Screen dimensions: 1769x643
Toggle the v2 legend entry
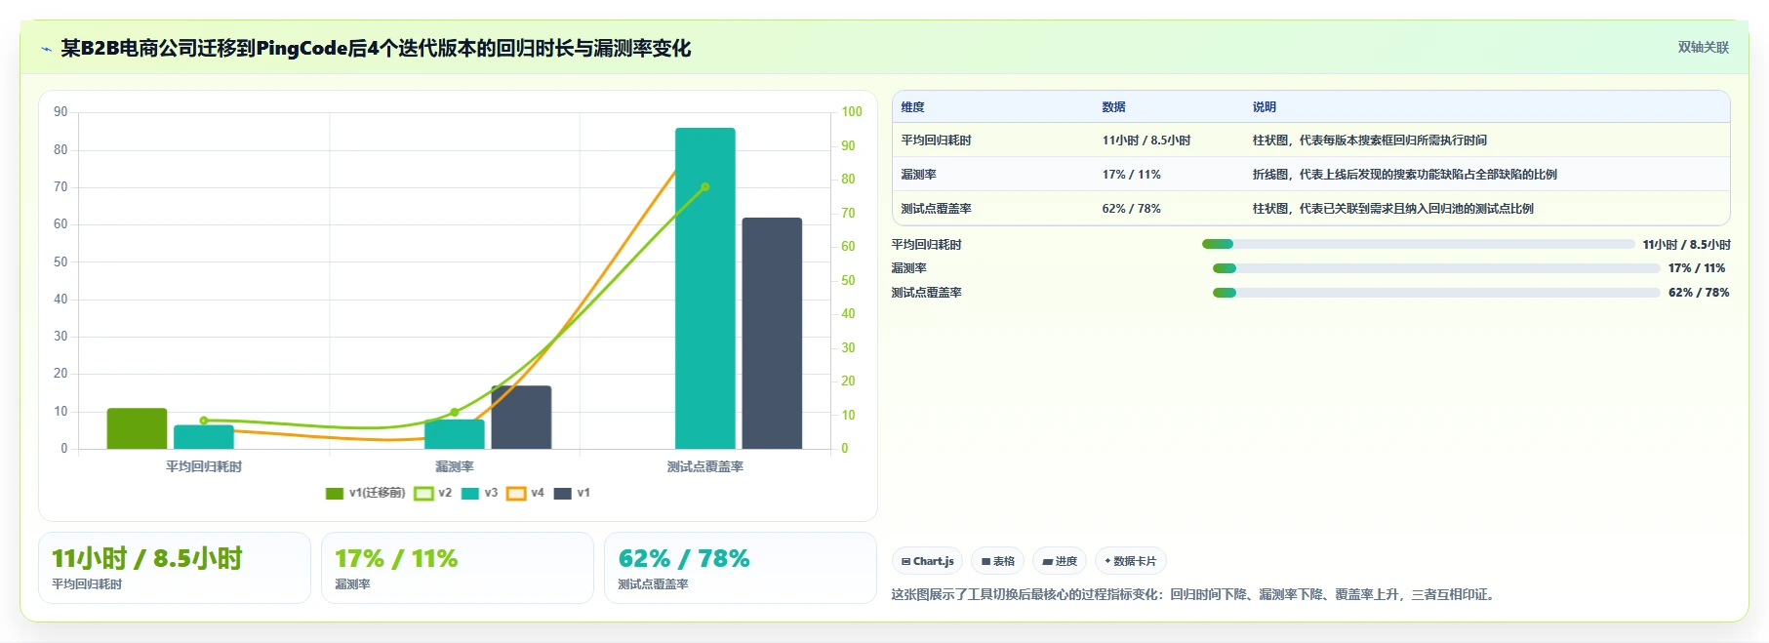click(x=433, y=494)
